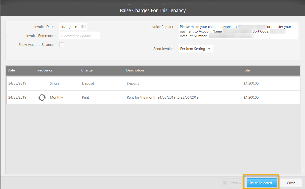Click the Total column header
This screenshot has width=305, height=189.
tap(247, 70)
